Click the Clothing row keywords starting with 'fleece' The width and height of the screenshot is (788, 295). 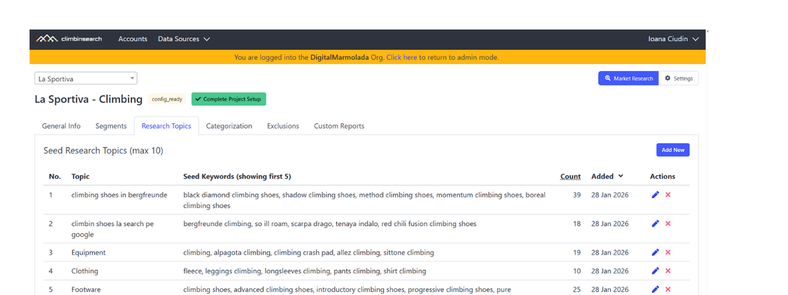coord(305,271)
